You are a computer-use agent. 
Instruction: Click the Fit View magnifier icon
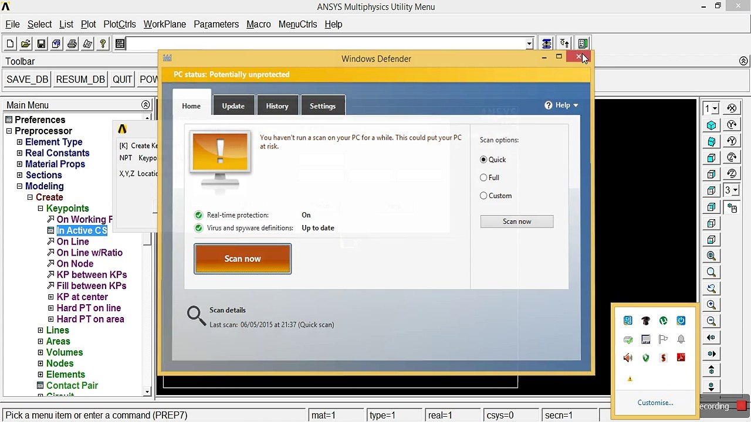click(x=712, y=256)
